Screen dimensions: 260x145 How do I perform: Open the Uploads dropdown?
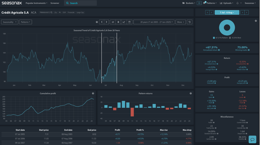point(226,3)
